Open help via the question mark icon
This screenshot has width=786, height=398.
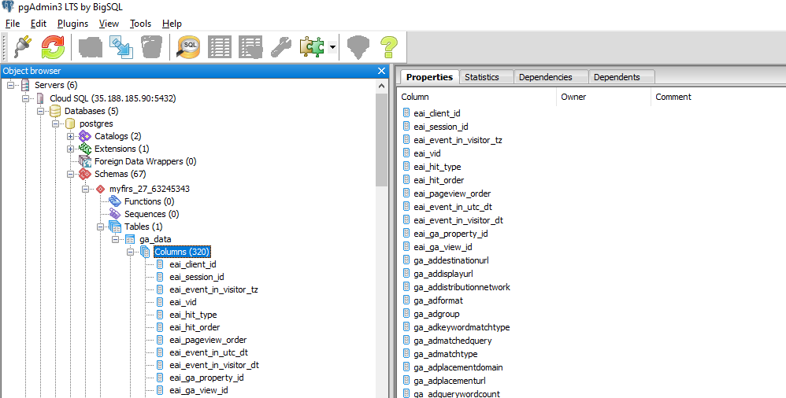(388, 47)
